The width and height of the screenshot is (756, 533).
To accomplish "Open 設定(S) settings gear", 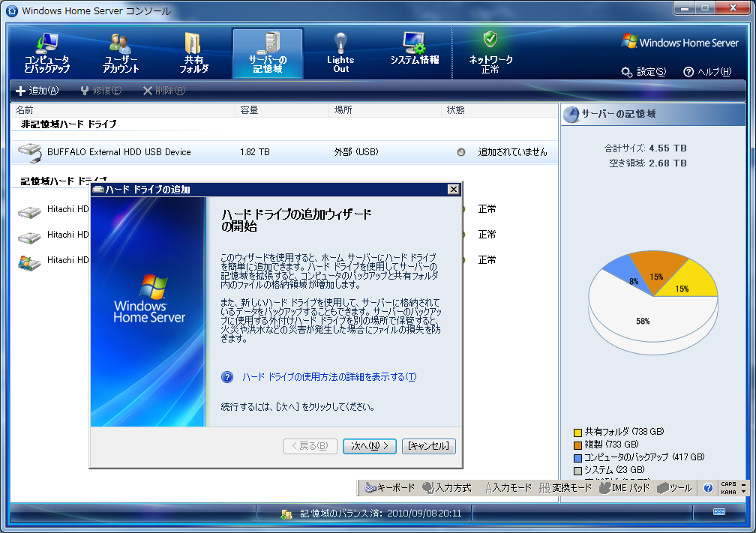I will coord(643,72).
